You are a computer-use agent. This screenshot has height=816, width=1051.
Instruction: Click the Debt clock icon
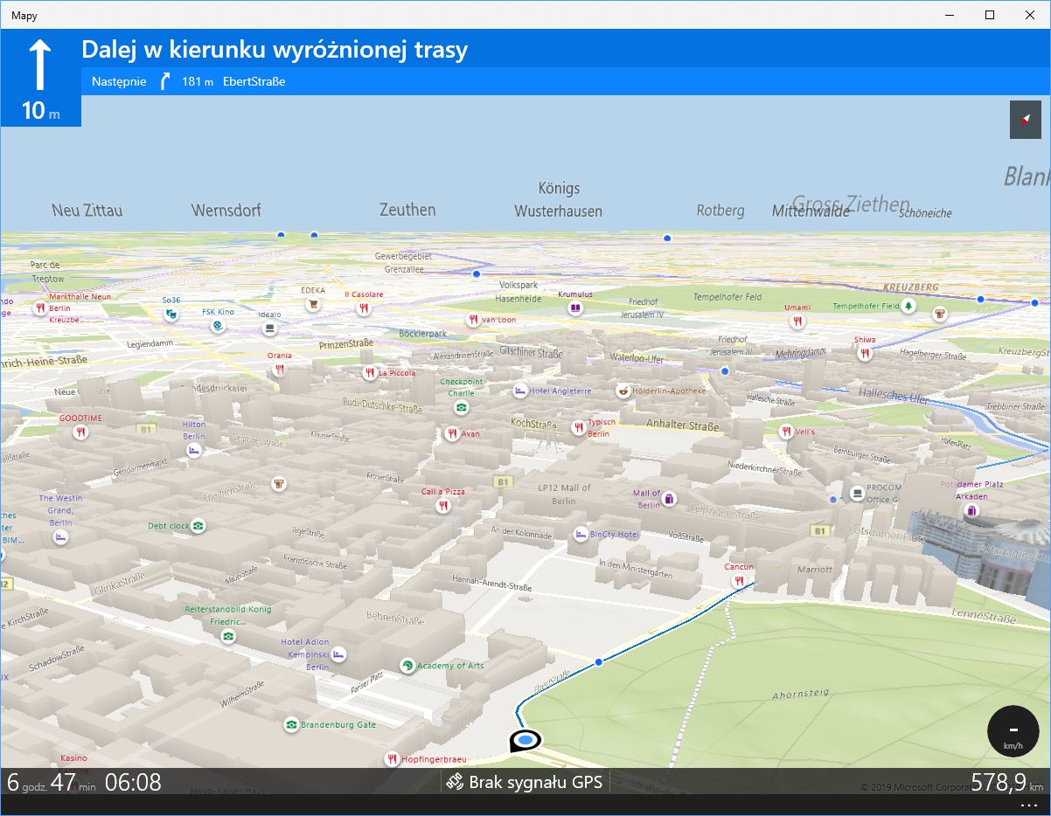[x=198, y=526]
